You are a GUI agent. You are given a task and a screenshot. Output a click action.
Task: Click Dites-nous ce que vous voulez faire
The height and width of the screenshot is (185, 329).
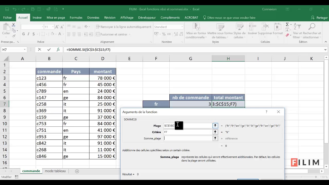tap(229, 18)
